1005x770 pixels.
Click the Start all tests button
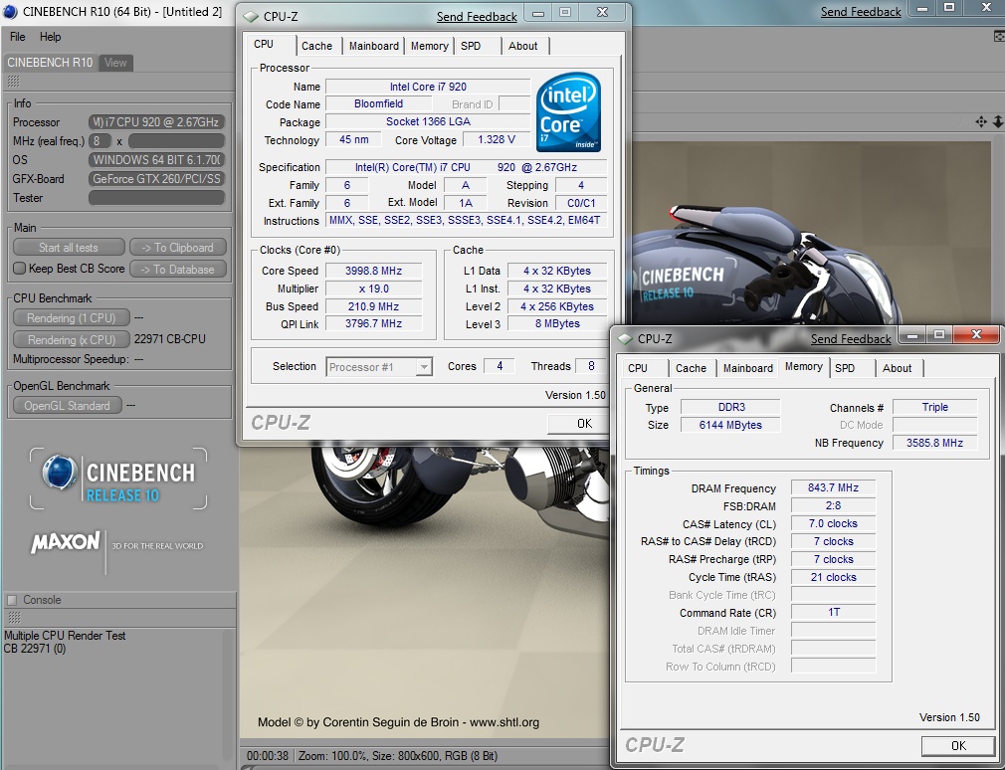69,248
